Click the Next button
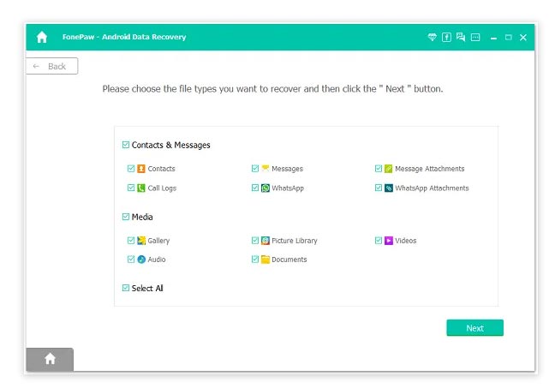The width and height of the screenshot is (555, 388). (474, 328)
